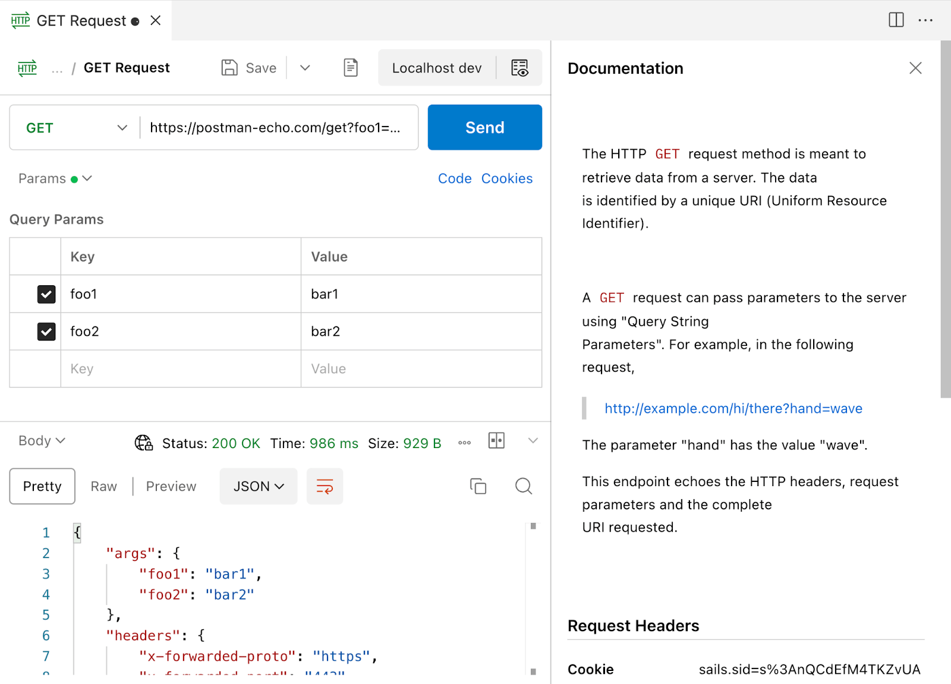Select the Localhost dev environment
Screen dimensions: 951x684
pyautogui.click(x=437, y=68)
